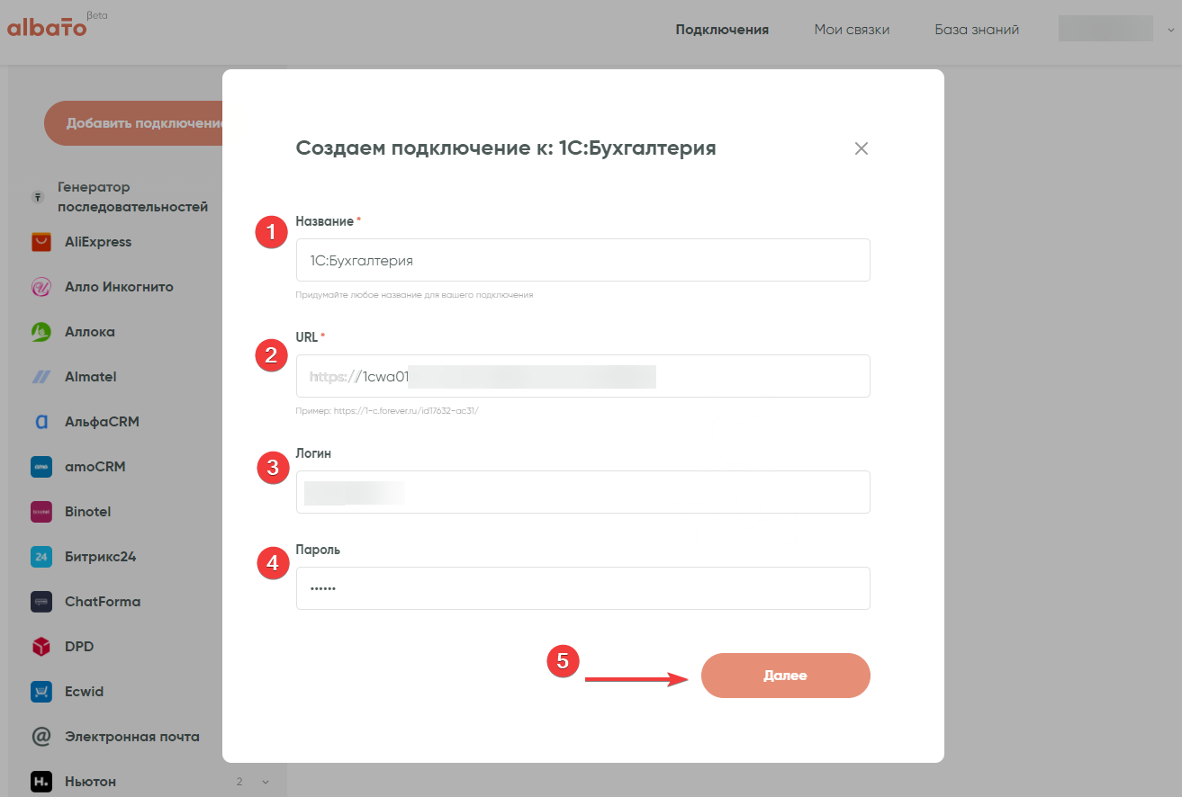Open the Подключения tab

pyautogui.click(x=722, y=30)
